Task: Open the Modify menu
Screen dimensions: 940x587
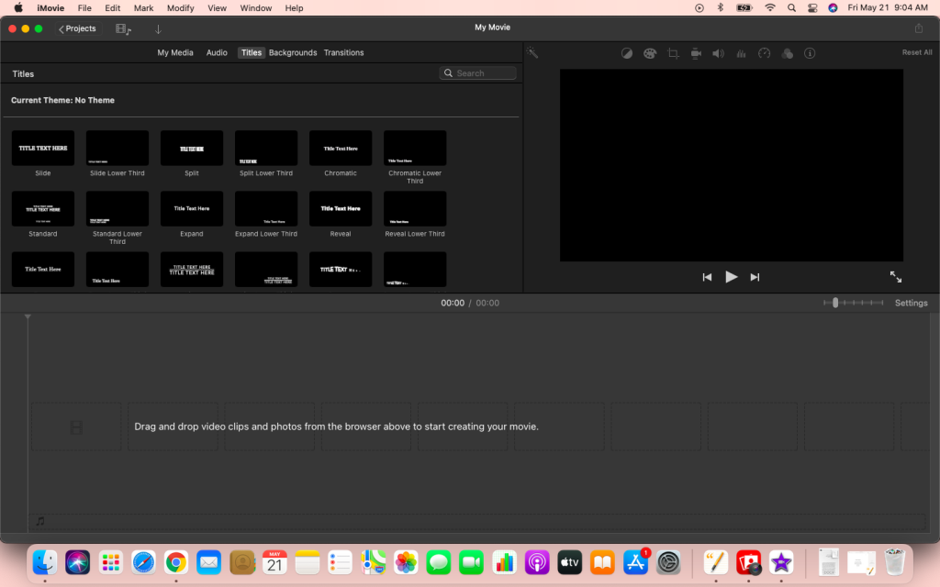Action: (x=181, y=7)
